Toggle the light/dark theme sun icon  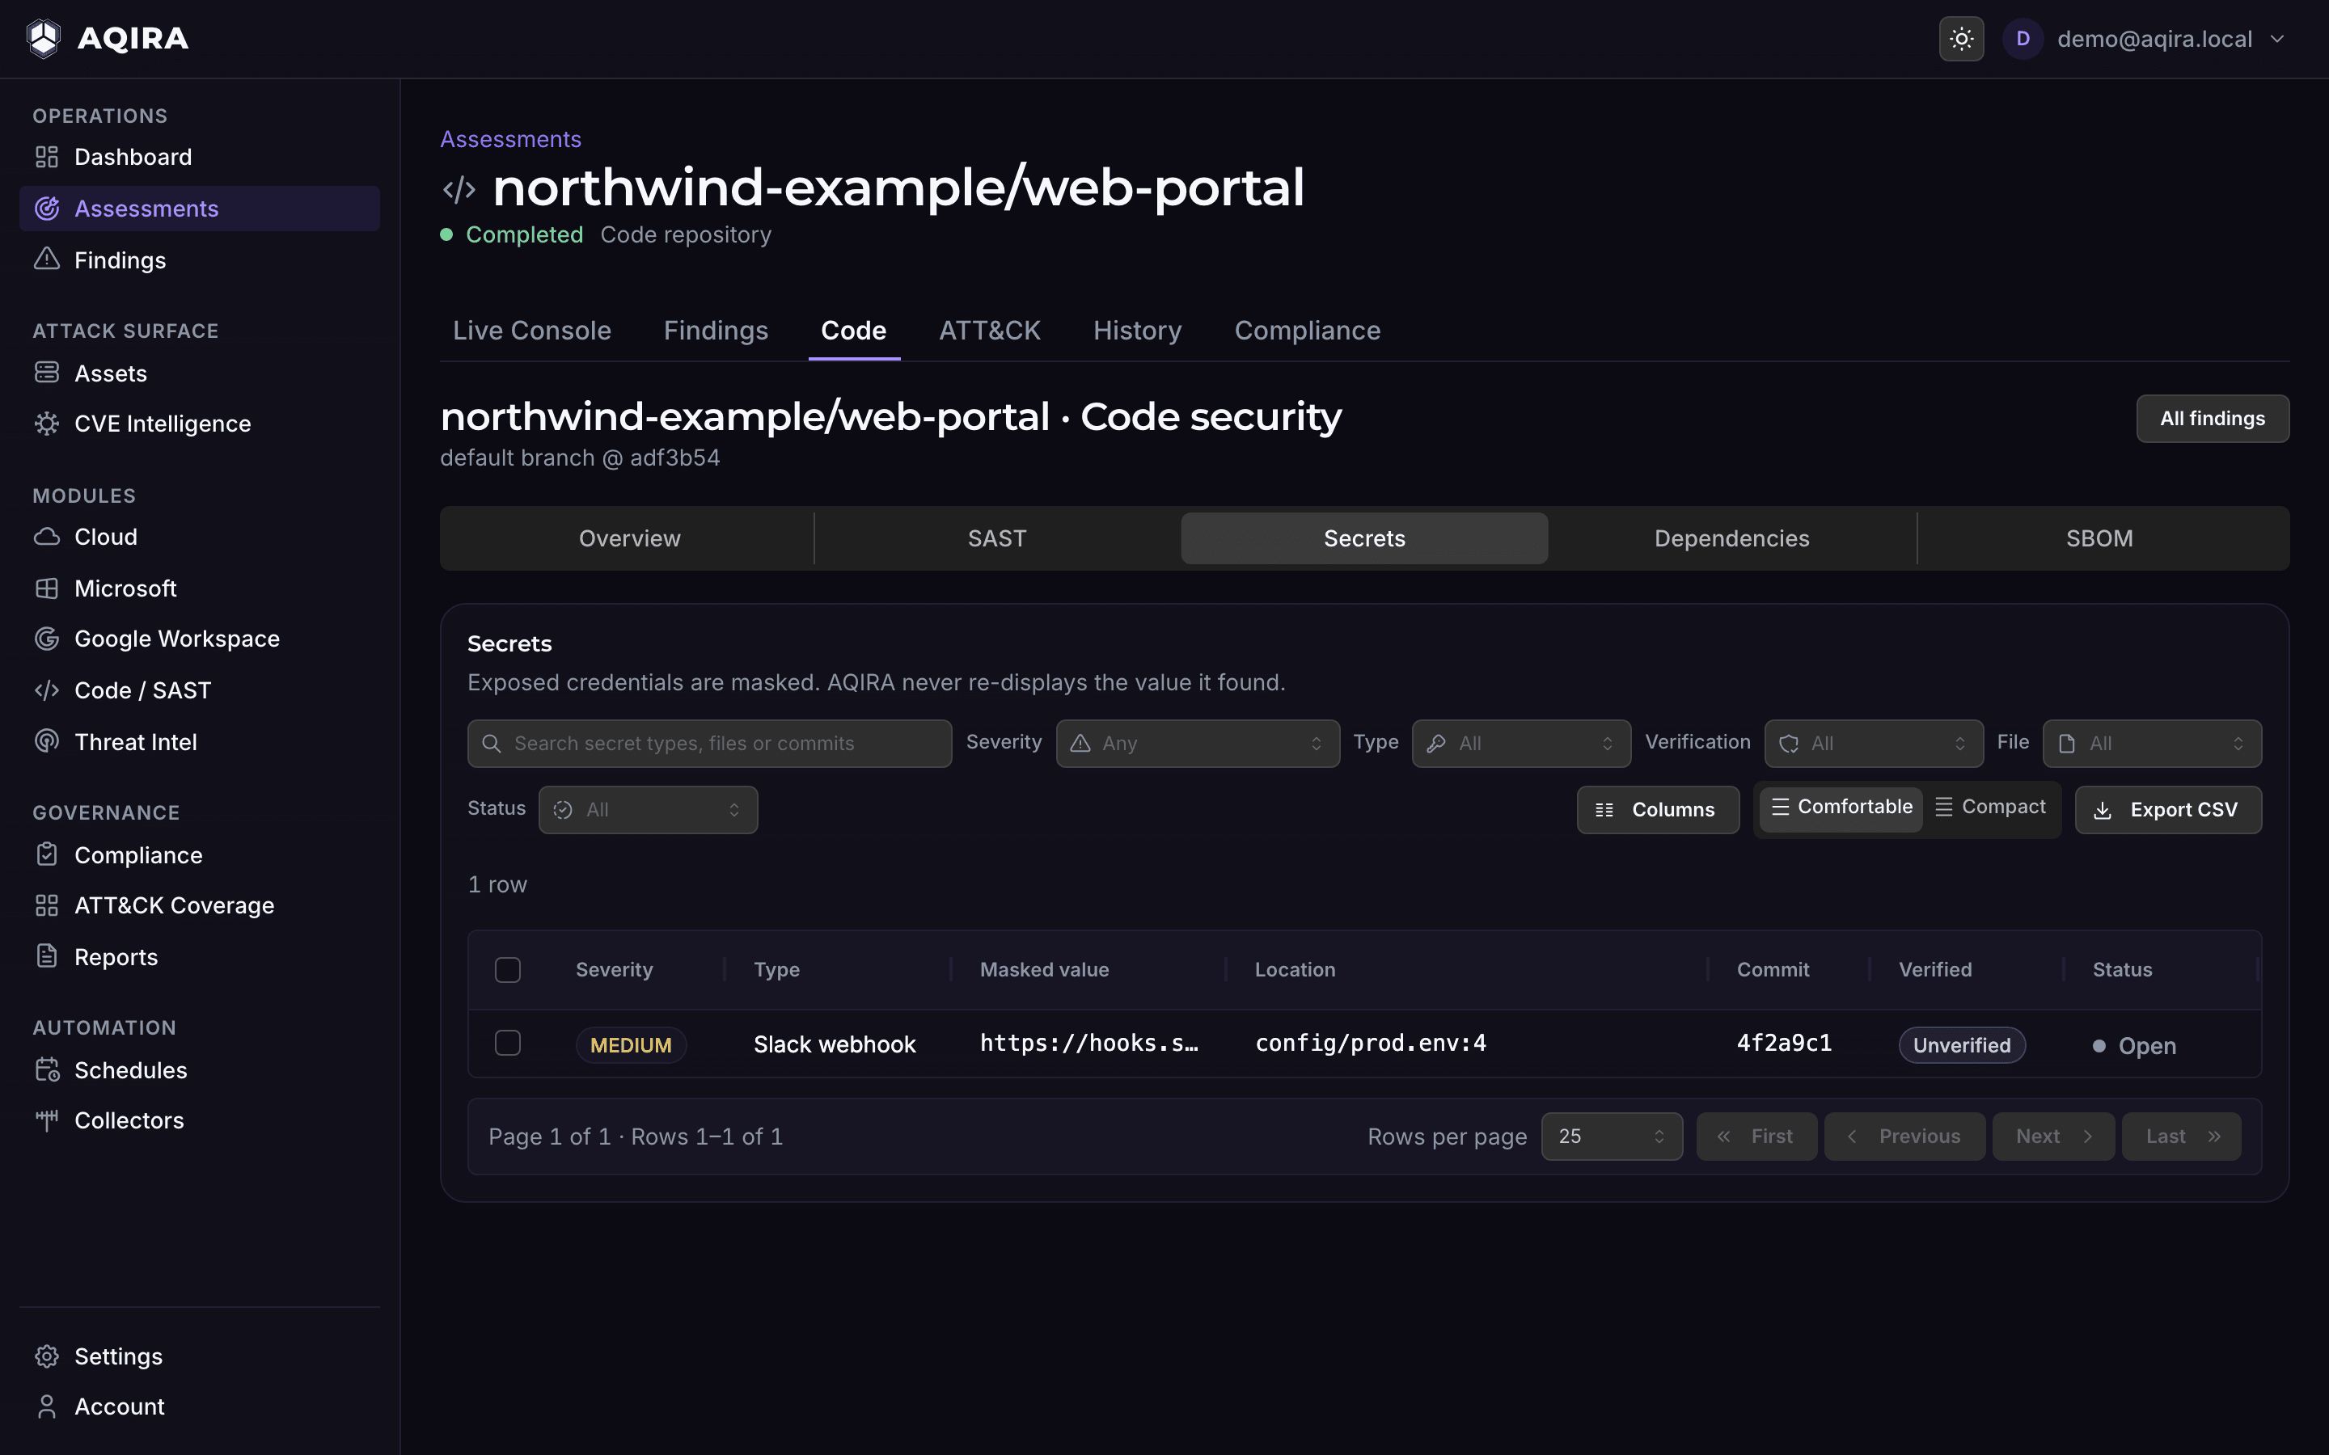tap(1960, 40)
